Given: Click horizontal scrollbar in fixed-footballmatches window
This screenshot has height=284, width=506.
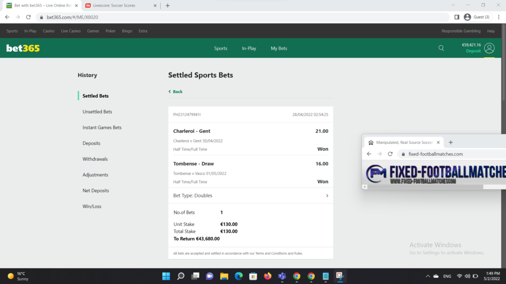Looking at the screenshot, I should [425, 187].
